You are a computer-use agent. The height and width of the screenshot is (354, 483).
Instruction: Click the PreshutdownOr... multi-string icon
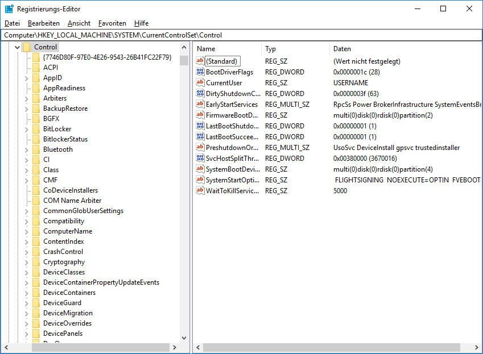200,147
